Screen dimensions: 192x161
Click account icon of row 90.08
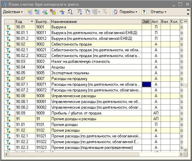point(8,96)
